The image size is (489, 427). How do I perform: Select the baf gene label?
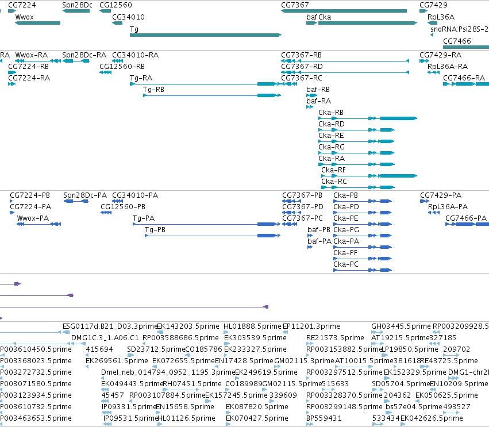tap(311, 17)
